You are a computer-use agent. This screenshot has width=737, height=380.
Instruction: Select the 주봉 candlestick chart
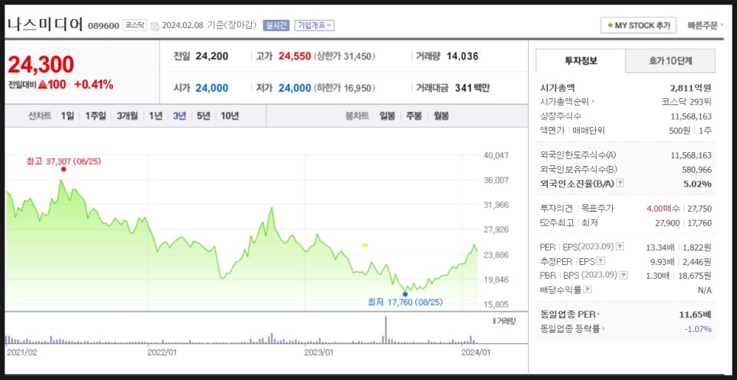pos(414,116)
